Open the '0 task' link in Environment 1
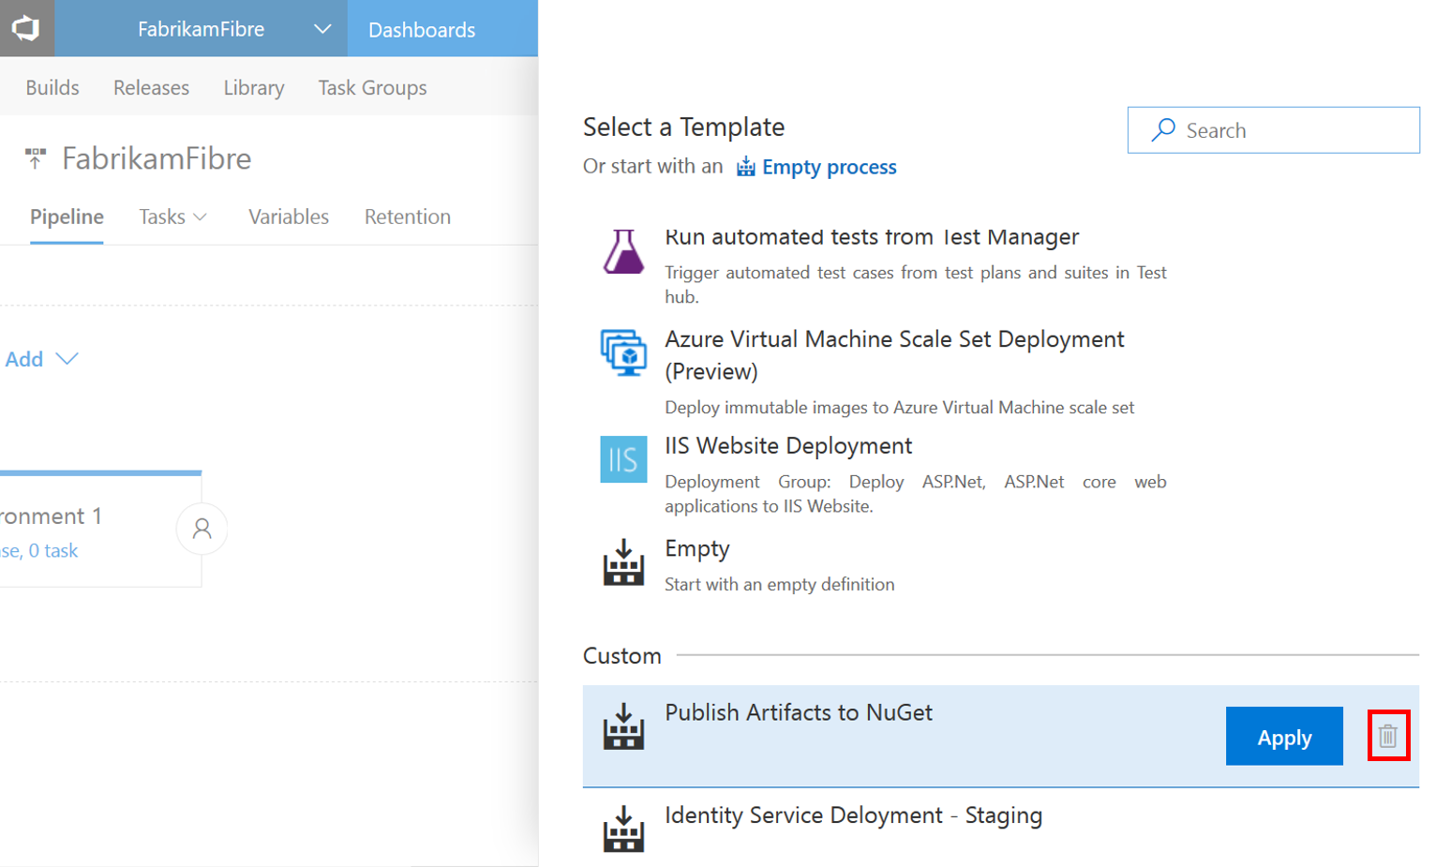Image resolution: width=1436 pixels, height=867 pixels. (53, 550)
